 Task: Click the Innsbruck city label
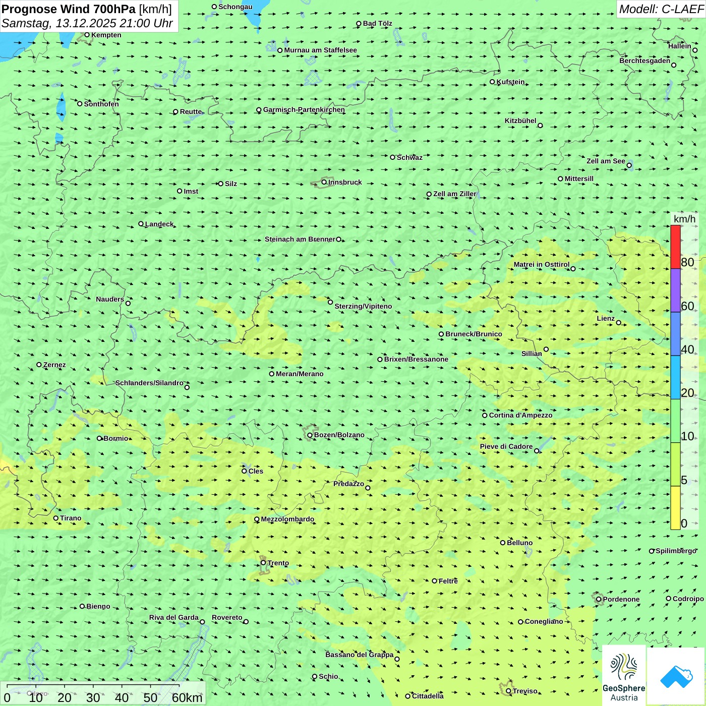(345, 182)
